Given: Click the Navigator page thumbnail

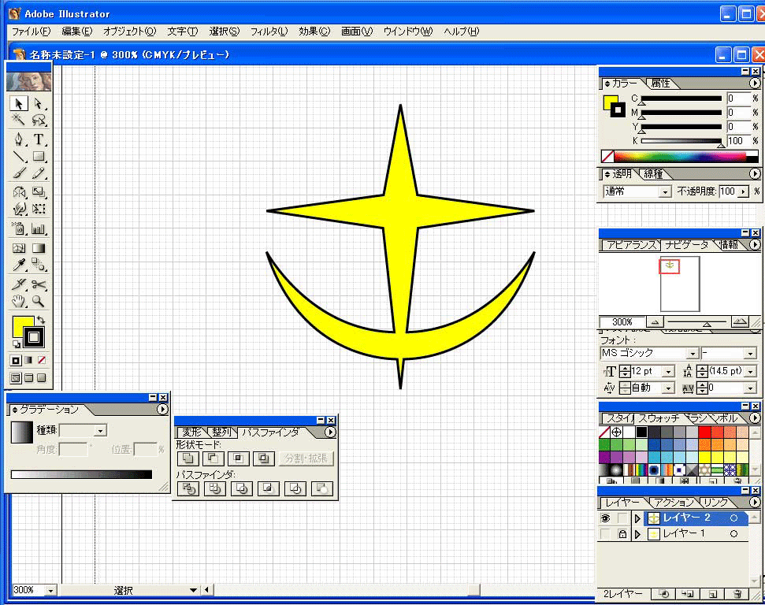Looking at the screenshot, I should 680,283.
